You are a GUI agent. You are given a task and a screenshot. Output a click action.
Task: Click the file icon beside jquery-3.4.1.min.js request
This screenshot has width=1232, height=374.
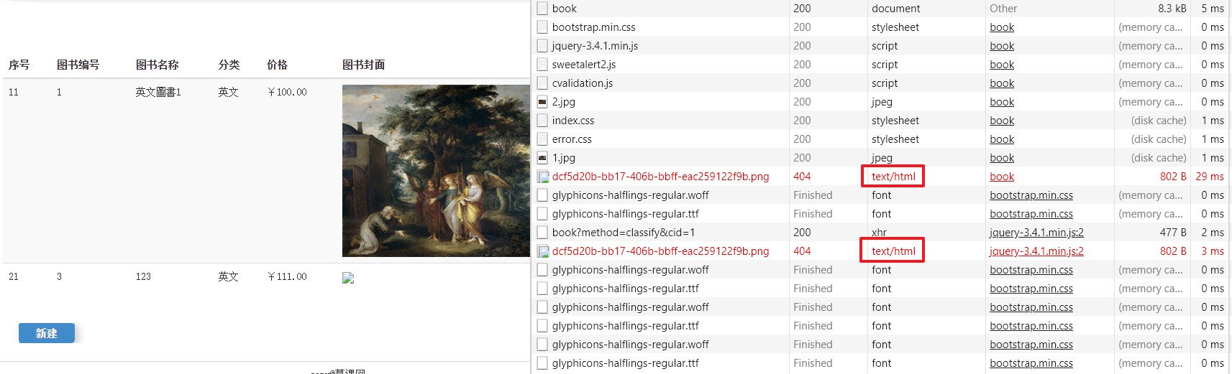click(542, 46)
